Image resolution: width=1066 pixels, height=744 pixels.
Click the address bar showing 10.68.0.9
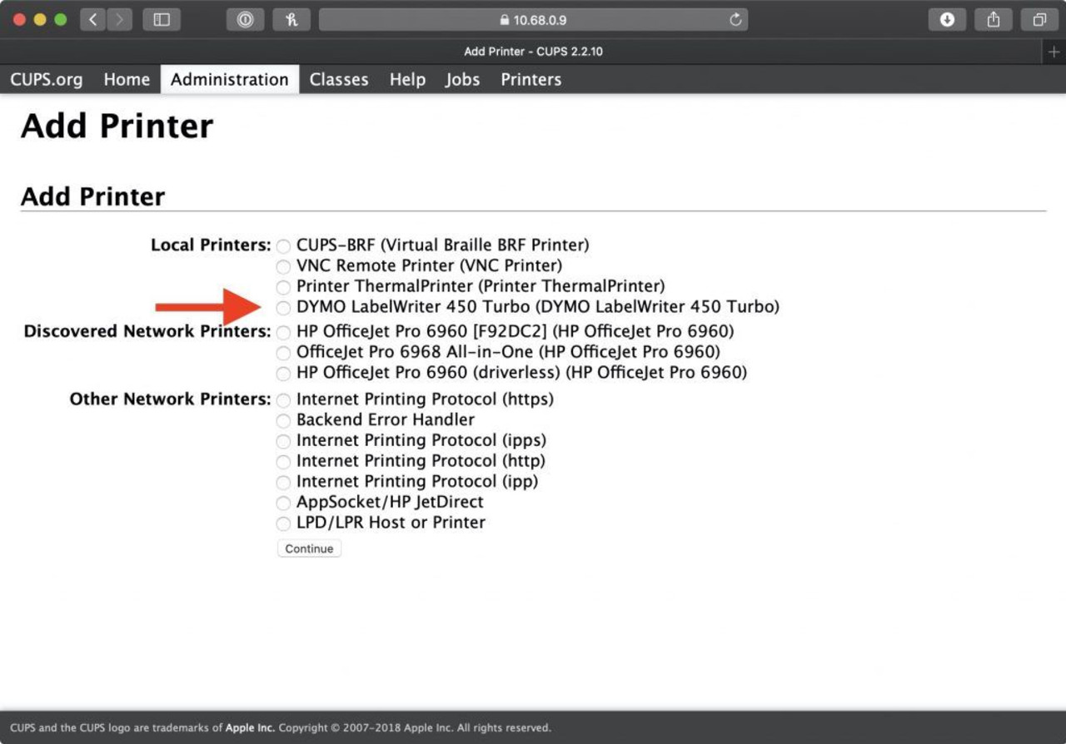pyautogui.click(x=533, y=20)
